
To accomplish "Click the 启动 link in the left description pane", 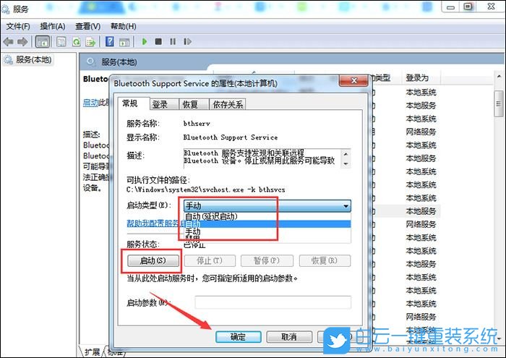I will click(90, 103).
